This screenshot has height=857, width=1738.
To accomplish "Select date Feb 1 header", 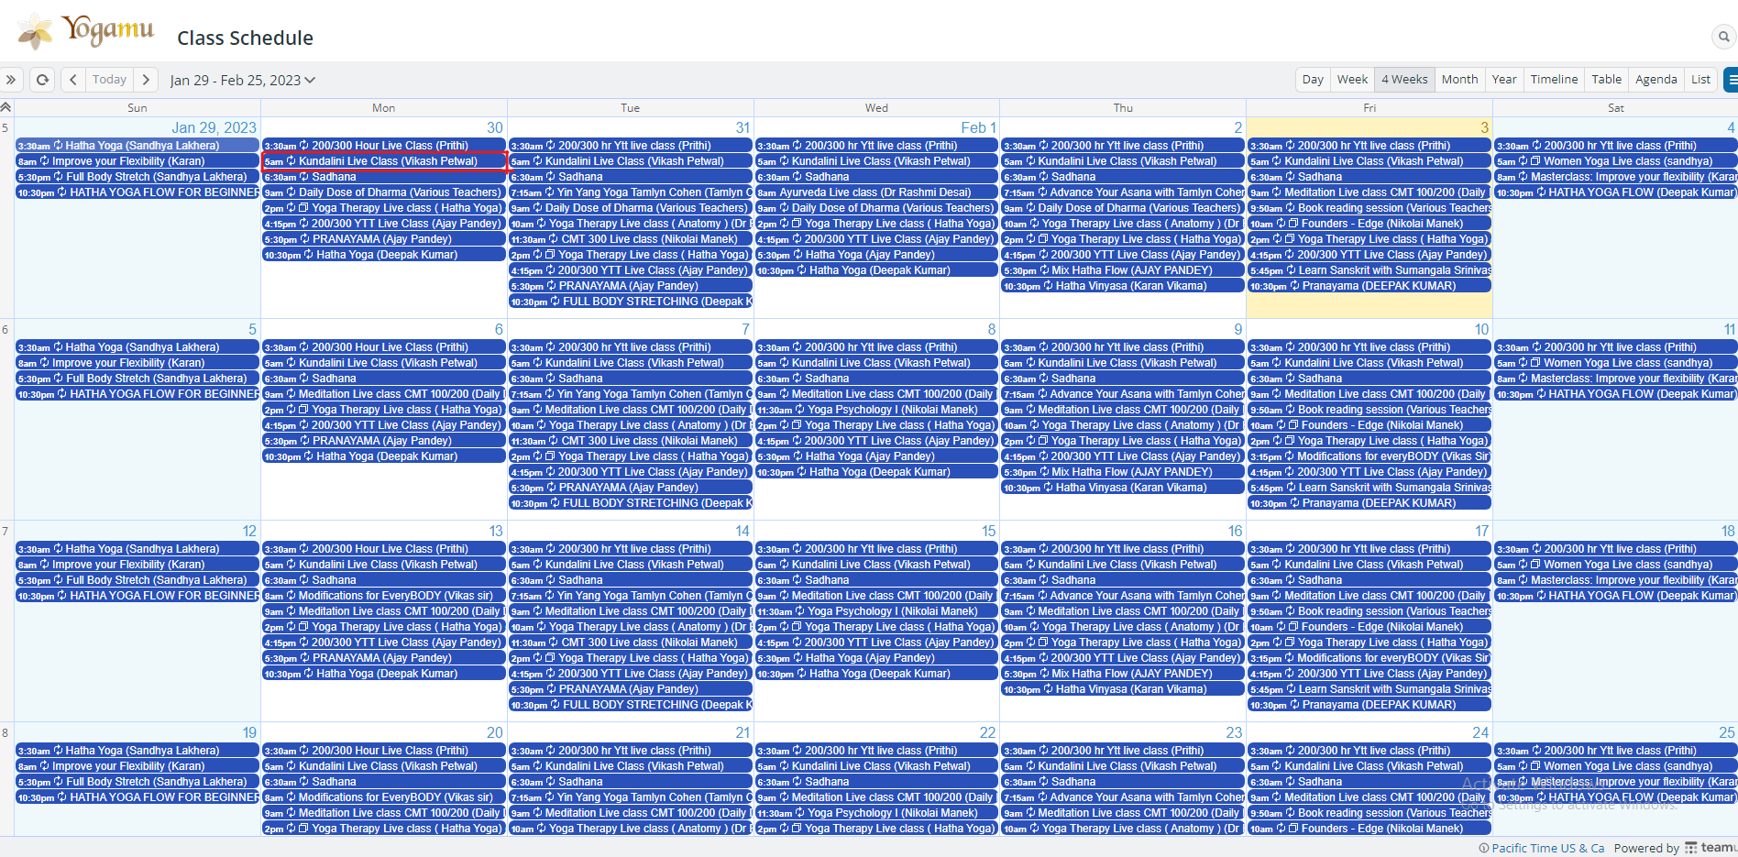I will click(x=978, y=127).
